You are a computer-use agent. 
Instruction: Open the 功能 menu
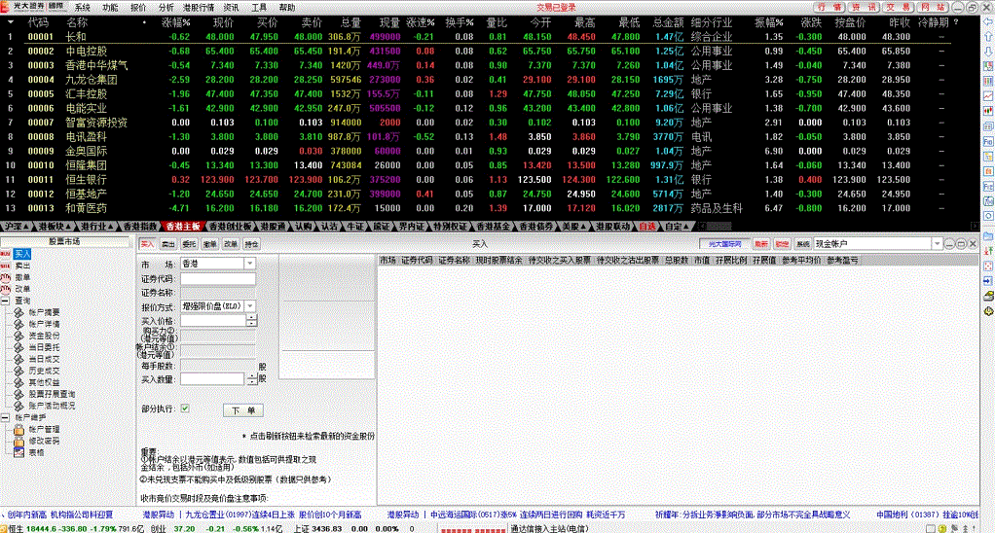point(110,8)
